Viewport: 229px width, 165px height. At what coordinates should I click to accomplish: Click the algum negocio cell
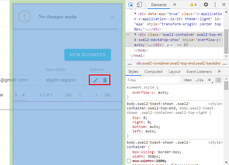[61, 80]
